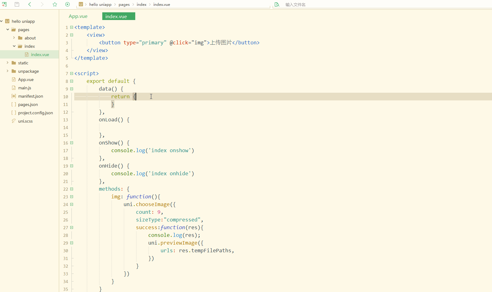Click the pages.json bracket file icon

point(14,104)
